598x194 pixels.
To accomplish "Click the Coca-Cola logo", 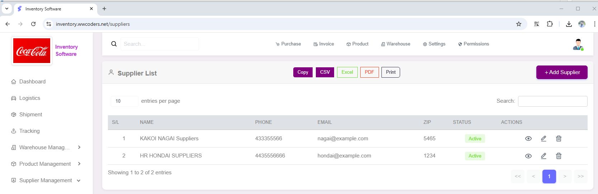I will [x=32, y=51].
